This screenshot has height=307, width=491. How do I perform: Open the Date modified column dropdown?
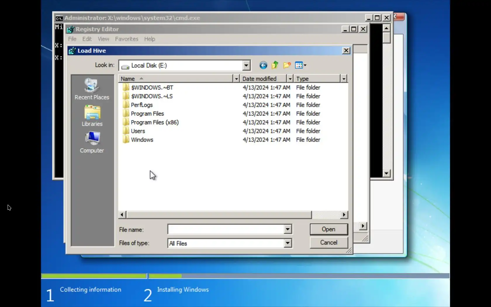point(290,79)
